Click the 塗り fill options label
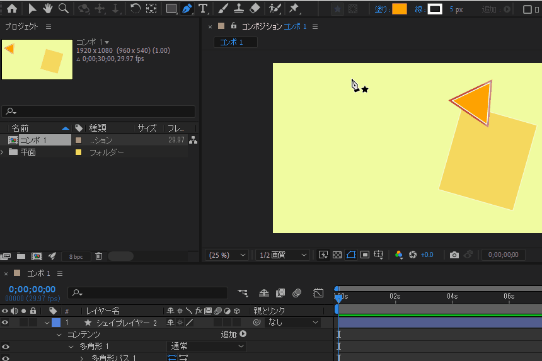The width and height of the screenshot is (542, 361). tap(383, 9)
